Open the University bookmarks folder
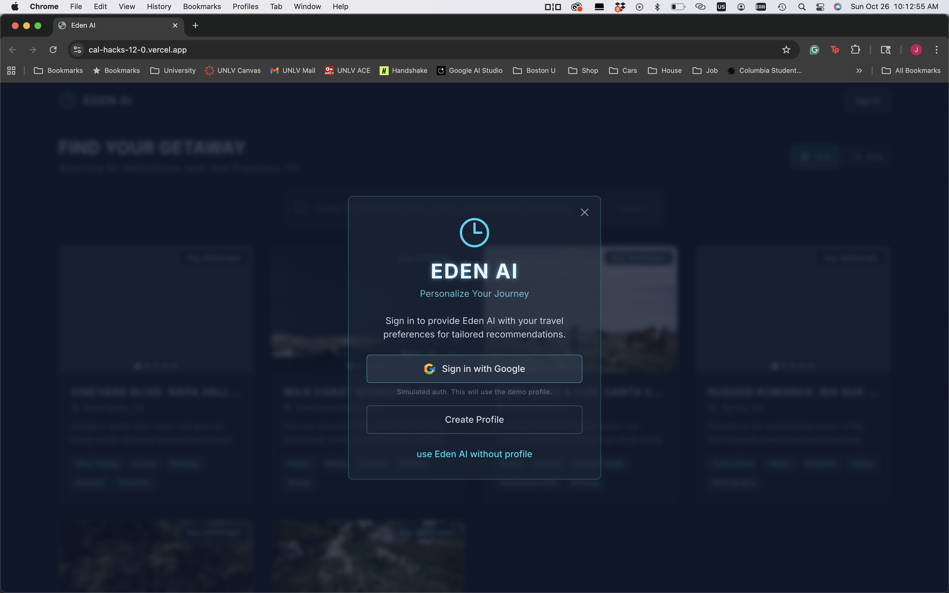The image size is (949, 593). pyautogui.click(x=173, y=71)
